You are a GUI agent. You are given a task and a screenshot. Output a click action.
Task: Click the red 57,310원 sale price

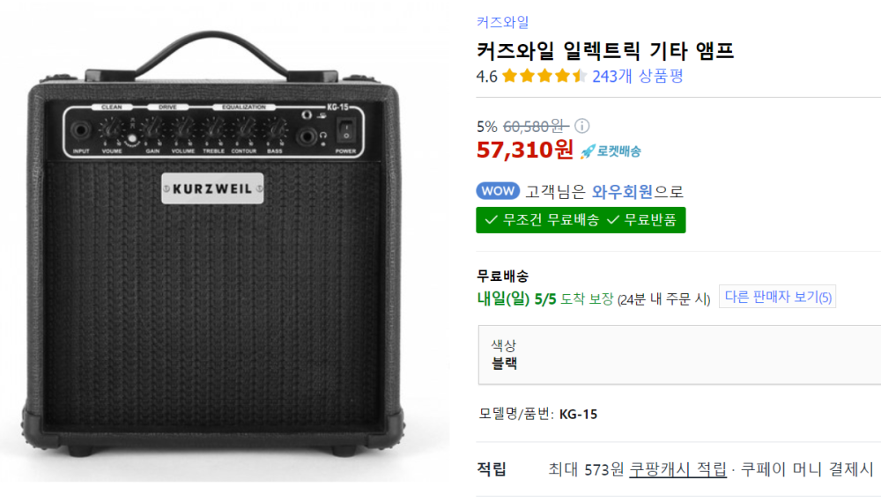point(525,150)
